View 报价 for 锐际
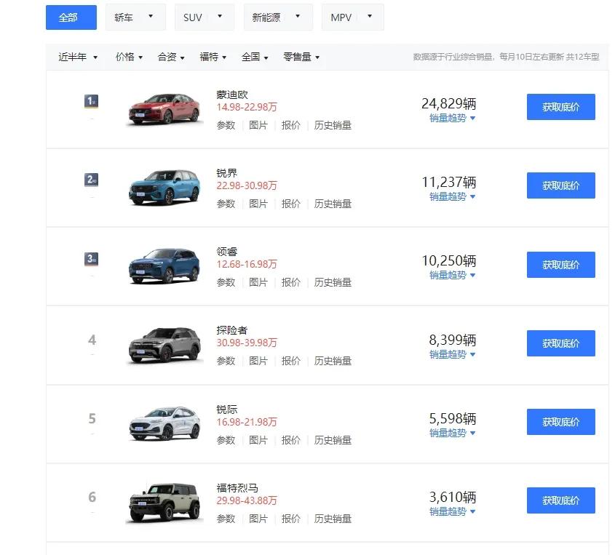615x555 pixels. (x=290, y=440)
